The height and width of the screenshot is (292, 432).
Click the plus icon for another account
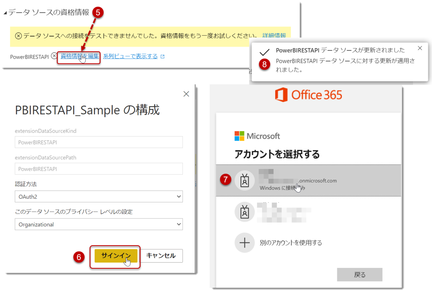[245, 243]
